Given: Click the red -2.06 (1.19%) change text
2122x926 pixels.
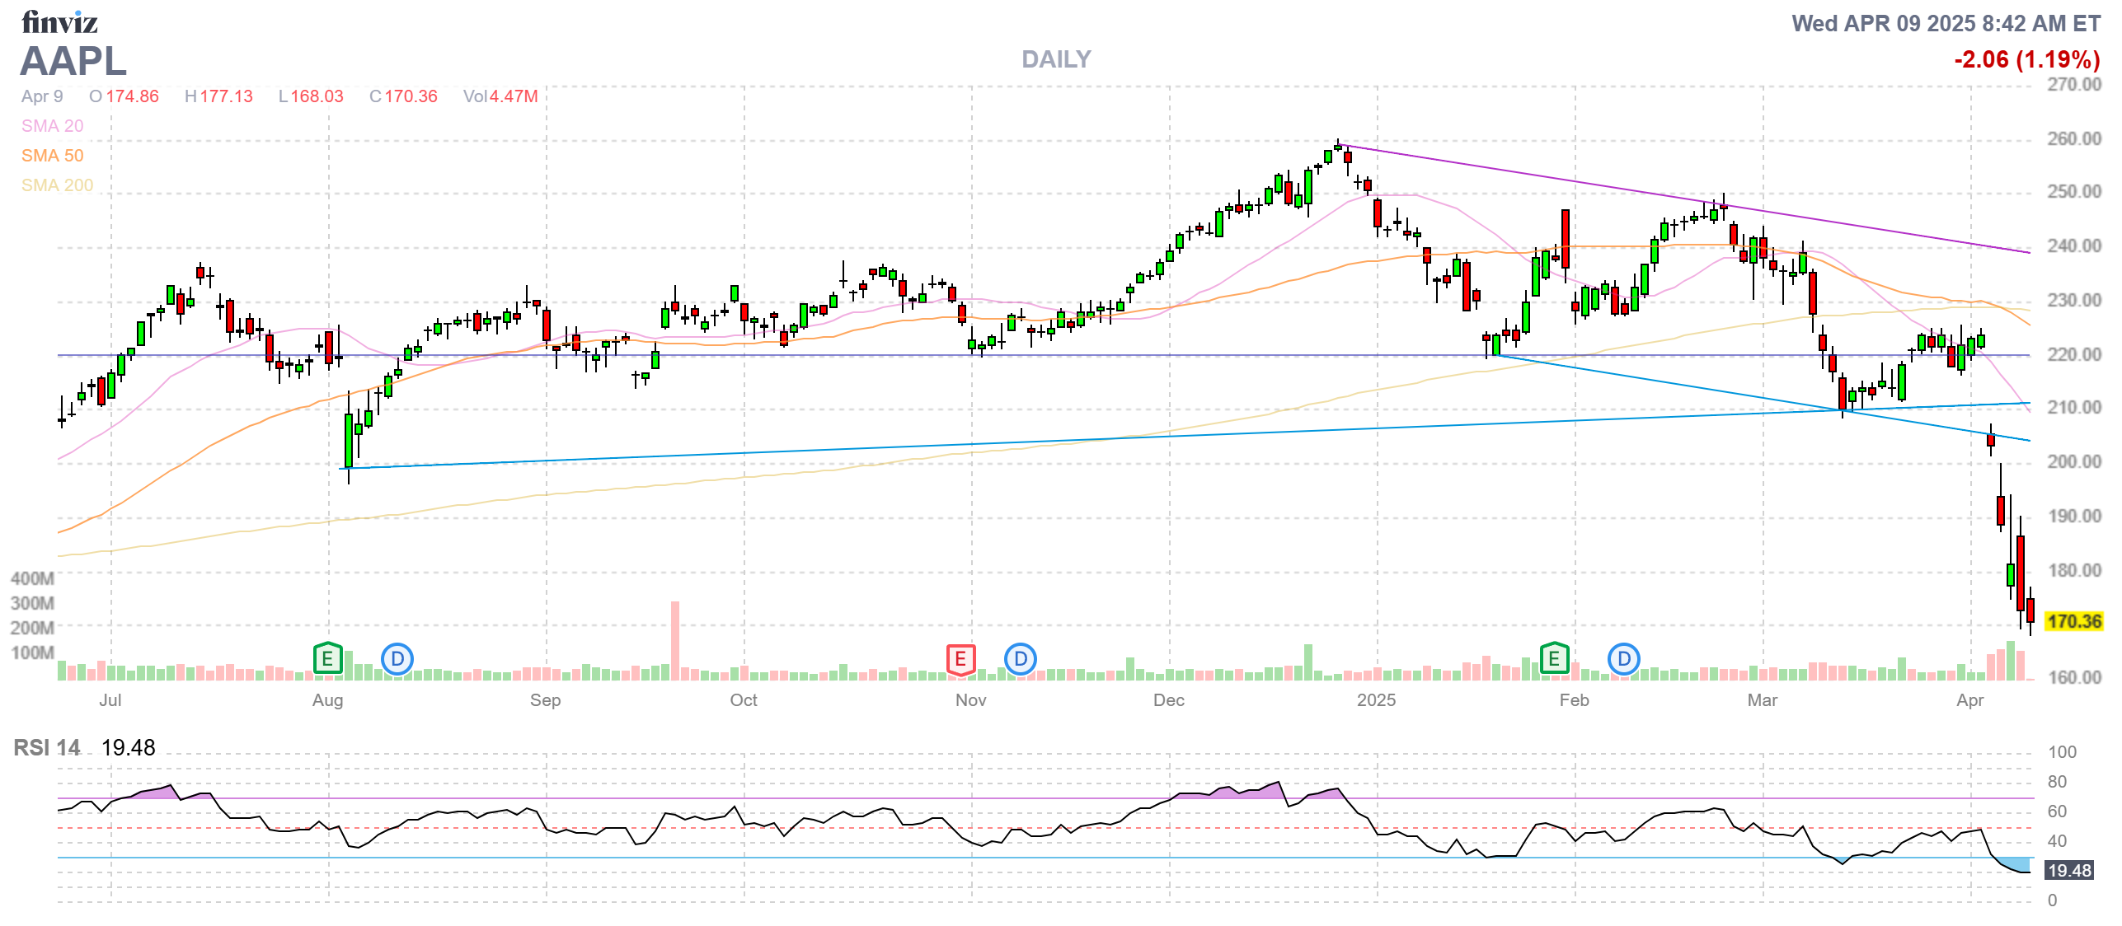Looking at the screenshot, I should coord(2026,59).
